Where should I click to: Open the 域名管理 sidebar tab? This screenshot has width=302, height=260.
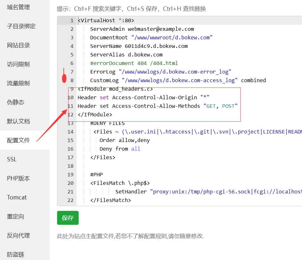coord(18,7)
